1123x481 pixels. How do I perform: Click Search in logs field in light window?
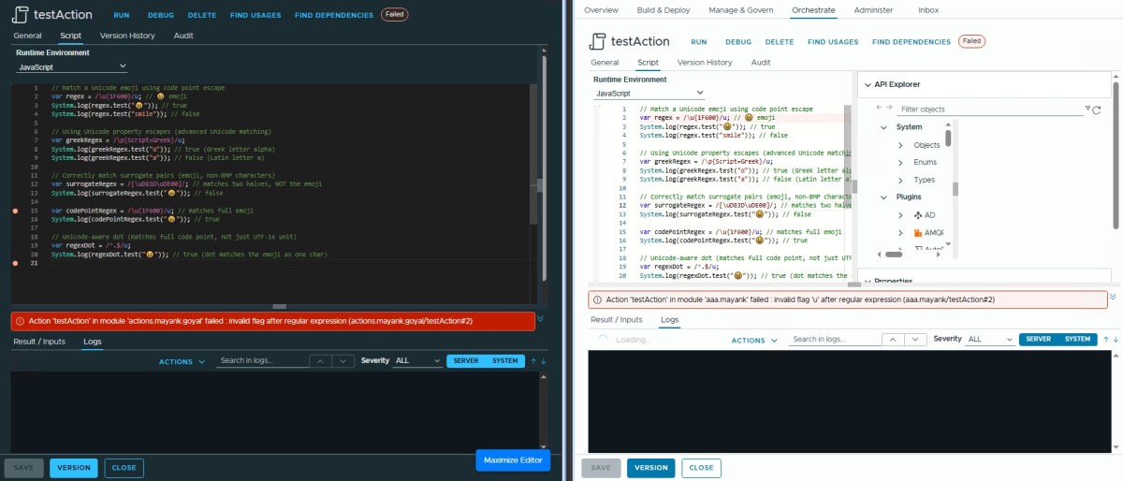tap(835, 340)
